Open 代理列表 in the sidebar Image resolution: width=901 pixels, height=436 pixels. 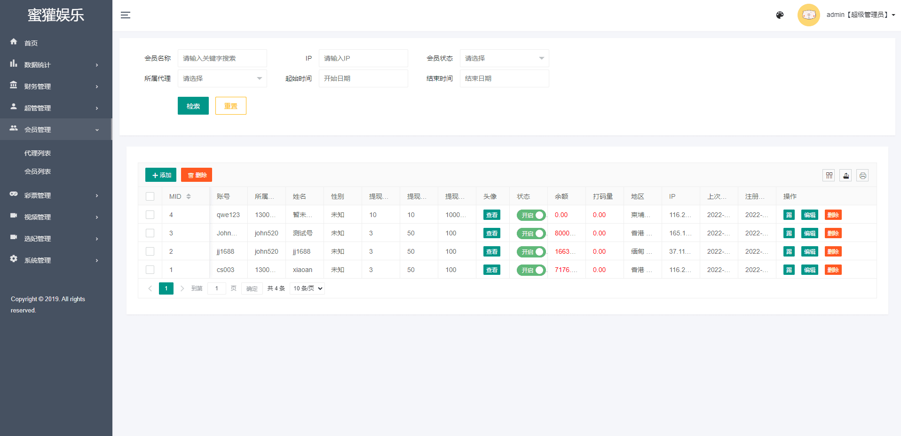click(38, 153)
